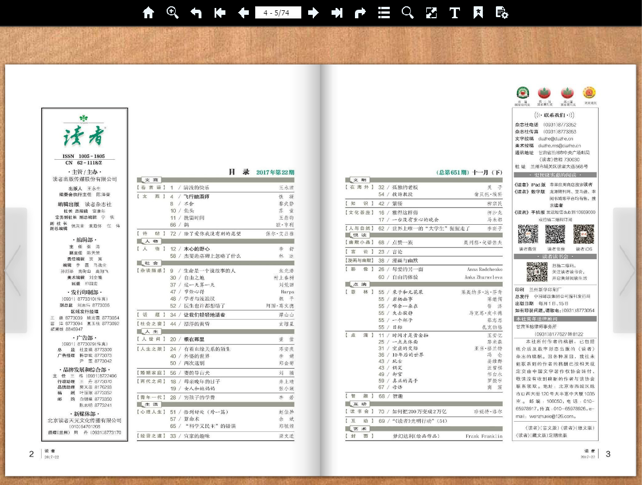Click the 目录 heading
This screenshot has height=485, width=642.
(239, 172)
